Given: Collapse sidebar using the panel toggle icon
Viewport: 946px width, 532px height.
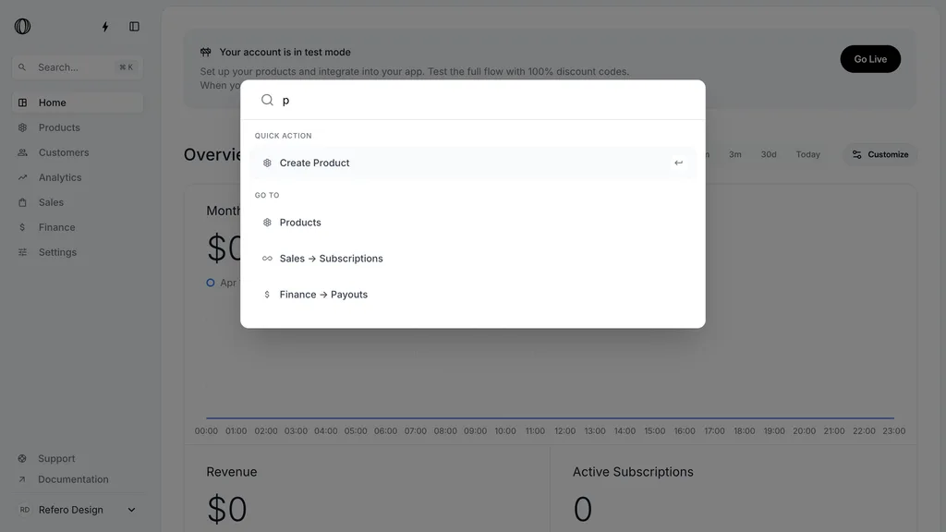Looking at the screenshot, I should coord(134,27).
